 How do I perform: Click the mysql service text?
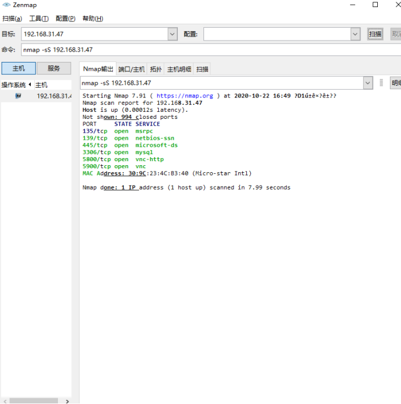click(x=144, y=152)
